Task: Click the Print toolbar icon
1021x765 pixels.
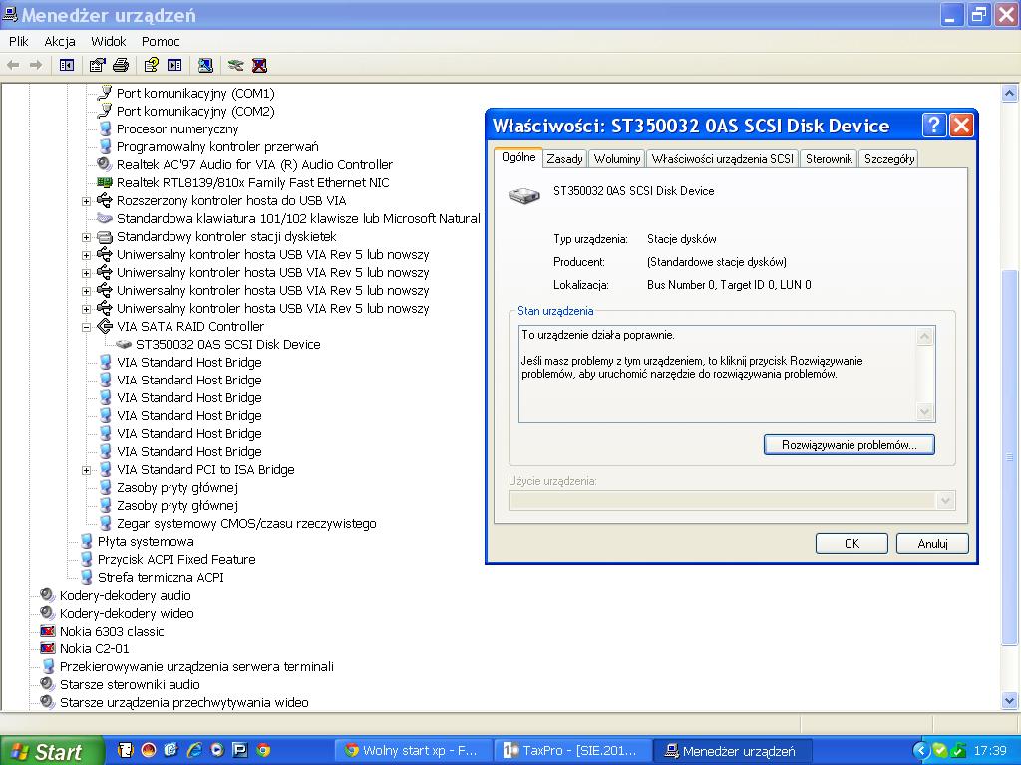Action: tap(121, 65)
